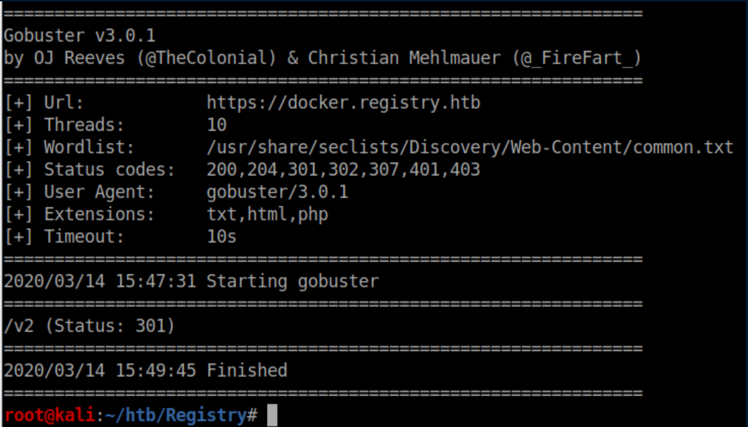Screen dimensions: 748x427
Task: Click the Threads value 10
Action: tap(216, 125)
